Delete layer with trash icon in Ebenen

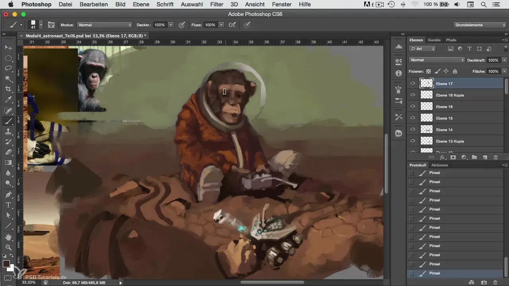(495, 157)
